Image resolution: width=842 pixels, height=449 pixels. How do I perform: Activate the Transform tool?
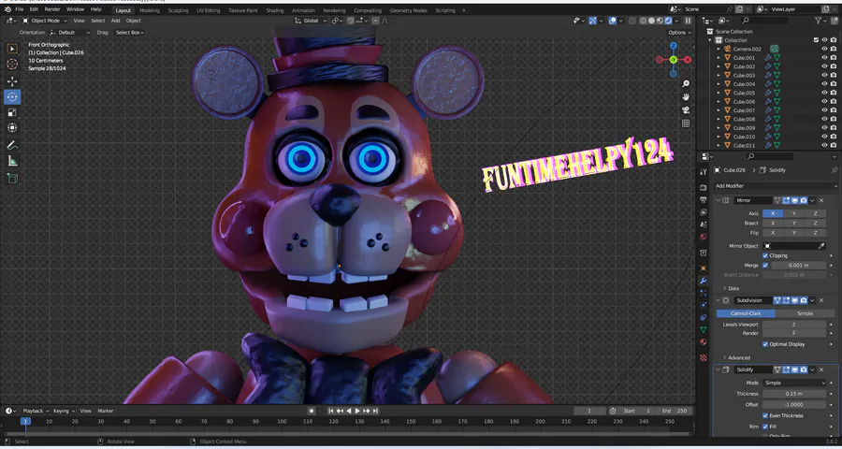tap(12, 128)
